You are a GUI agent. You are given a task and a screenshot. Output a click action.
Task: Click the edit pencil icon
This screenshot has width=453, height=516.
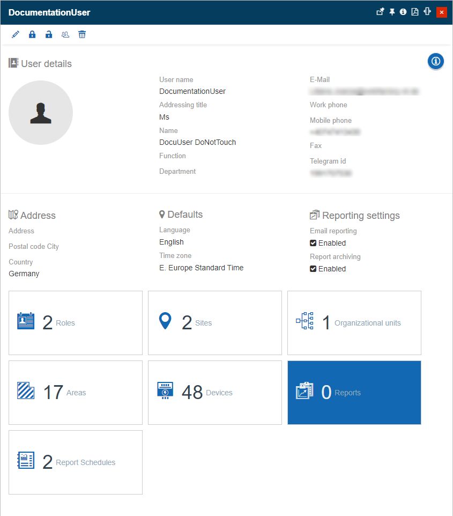(16, 35)
